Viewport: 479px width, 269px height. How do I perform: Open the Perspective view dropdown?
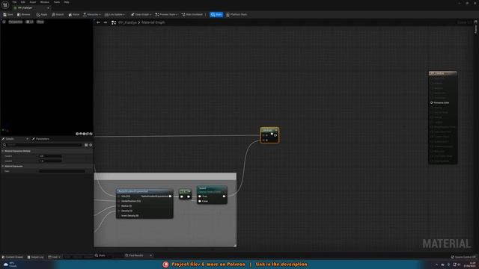pos(15,22)
